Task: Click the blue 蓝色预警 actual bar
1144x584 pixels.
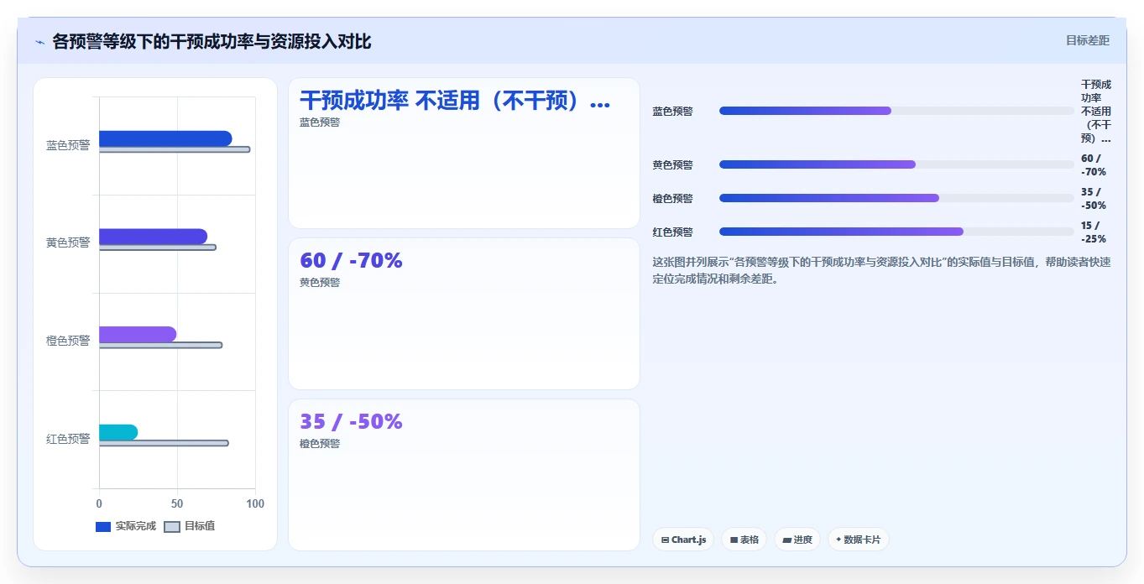Action: 165,138
